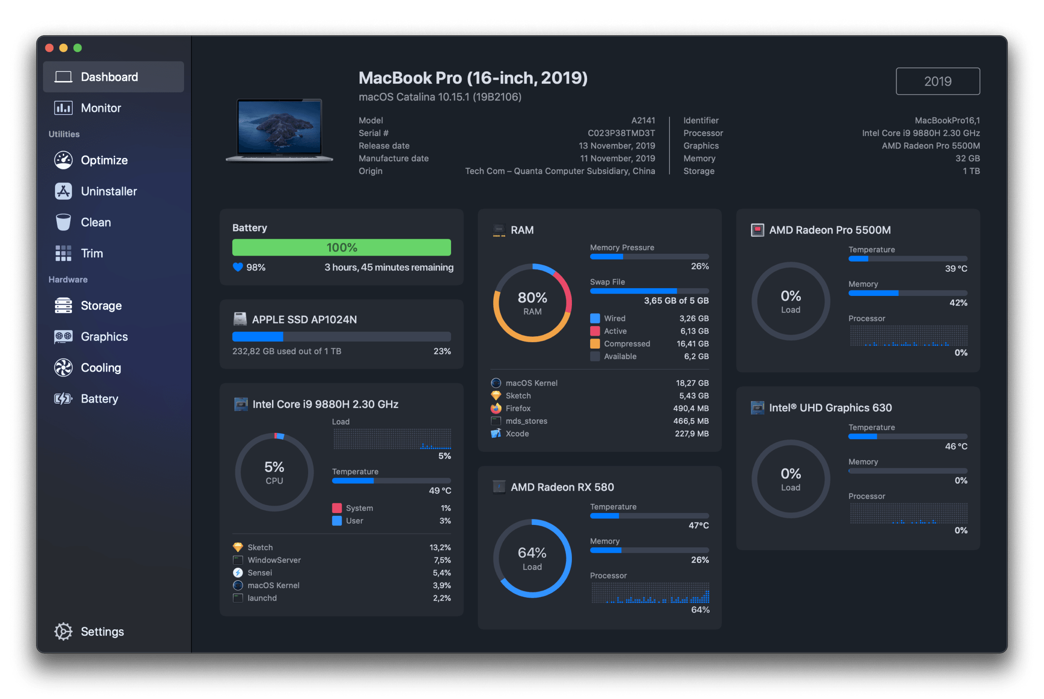Click the red System CPU color swatch
This screenshot has width=1044, height=699.
pos(337,508)
